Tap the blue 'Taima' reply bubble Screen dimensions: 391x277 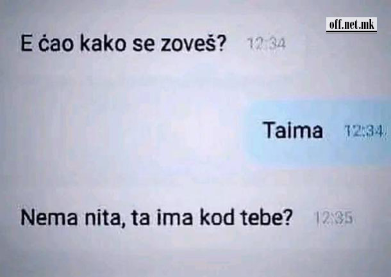point(317,132)
